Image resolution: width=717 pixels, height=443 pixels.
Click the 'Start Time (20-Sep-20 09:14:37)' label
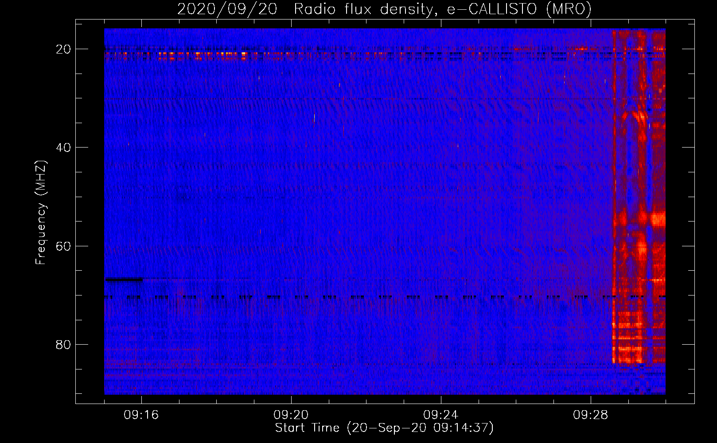click(384, 428)
